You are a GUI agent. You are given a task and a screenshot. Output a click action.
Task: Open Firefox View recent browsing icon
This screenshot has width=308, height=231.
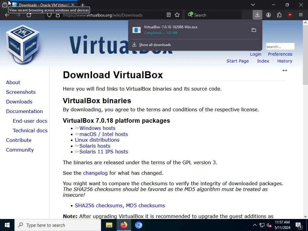tap(5, 5)
